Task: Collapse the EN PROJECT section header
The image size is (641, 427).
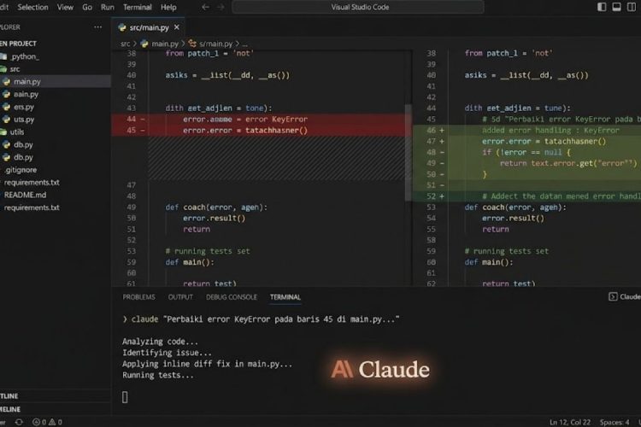Action: coord(19,44)
